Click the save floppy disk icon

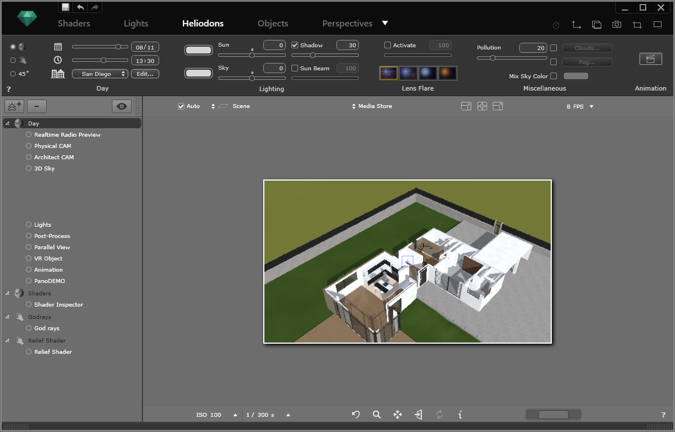[x=66, y=7]
